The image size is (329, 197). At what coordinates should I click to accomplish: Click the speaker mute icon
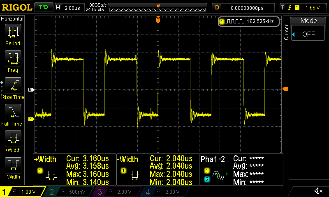(x=318, y=191)
